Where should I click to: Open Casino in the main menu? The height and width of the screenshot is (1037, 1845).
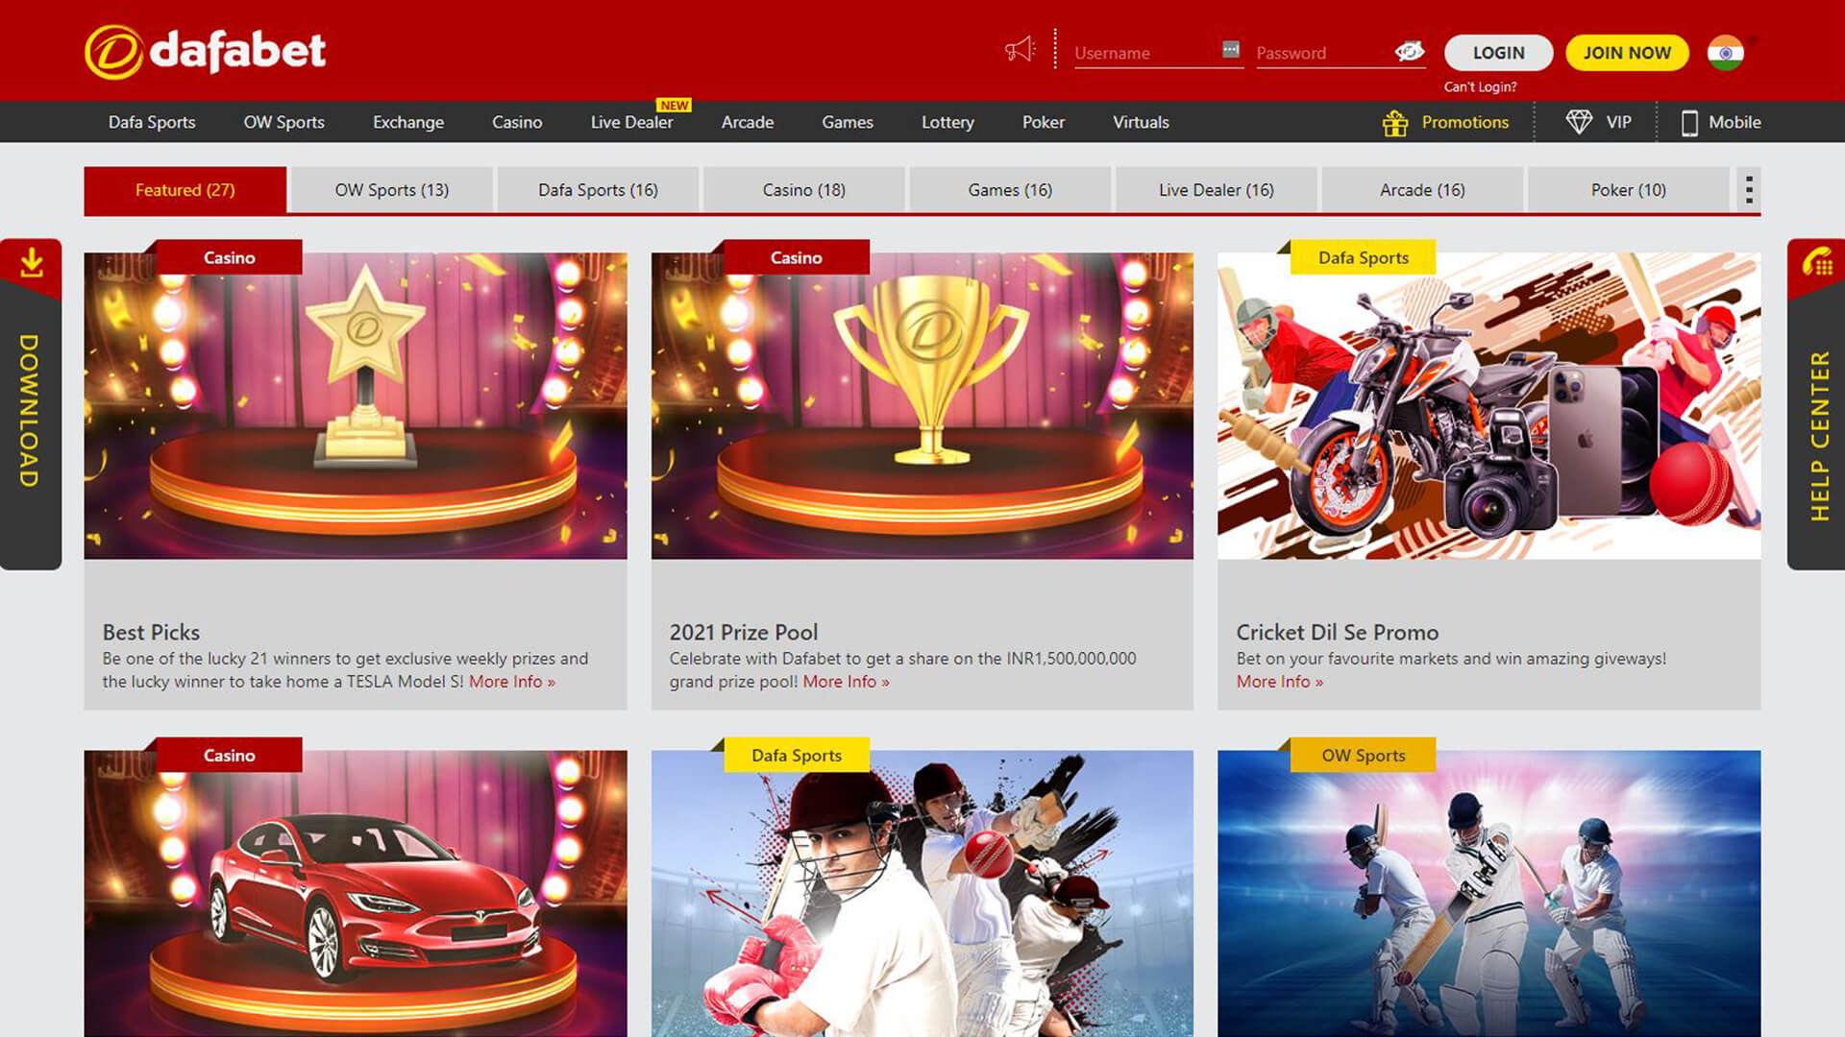(517, 122)
